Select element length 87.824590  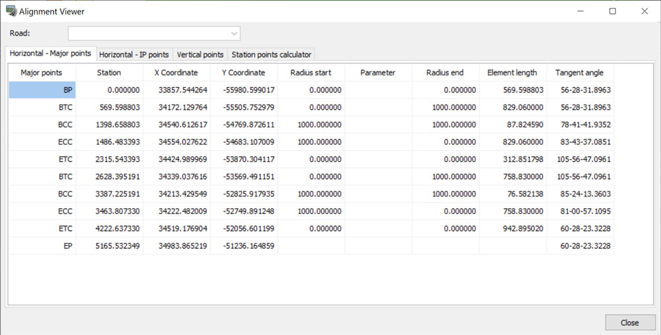(513, 124)
